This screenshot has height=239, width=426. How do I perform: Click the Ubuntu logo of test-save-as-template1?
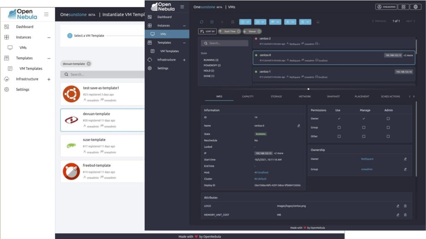(72, 94)
